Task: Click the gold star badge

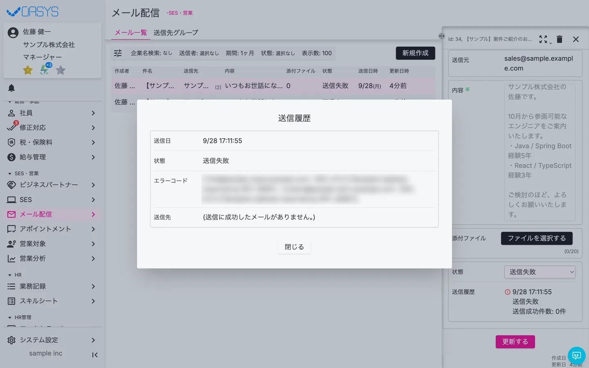Action: click(x=28, y=70)
